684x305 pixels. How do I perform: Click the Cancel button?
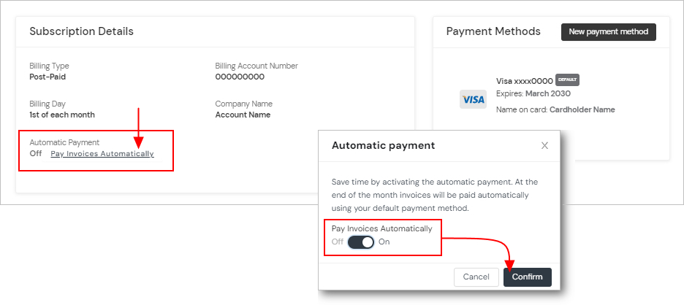pos(476,277)
